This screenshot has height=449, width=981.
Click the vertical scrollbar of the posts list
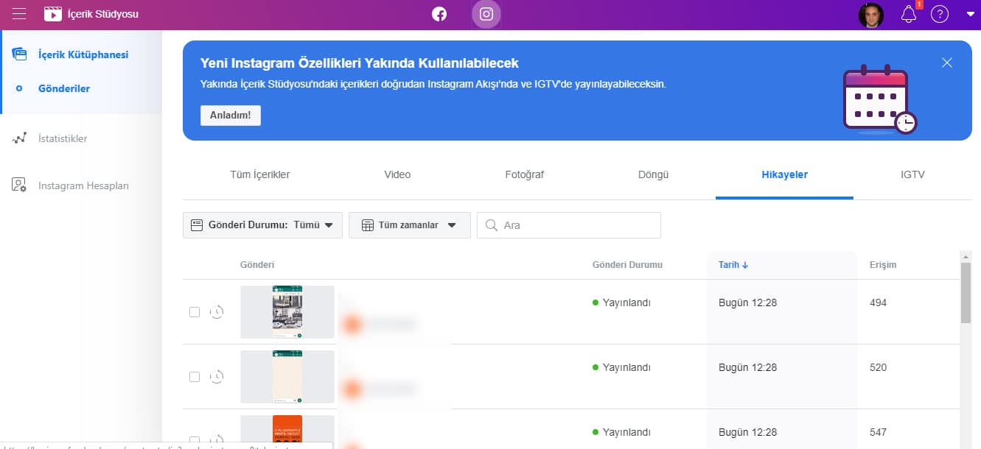pos(966,293)
